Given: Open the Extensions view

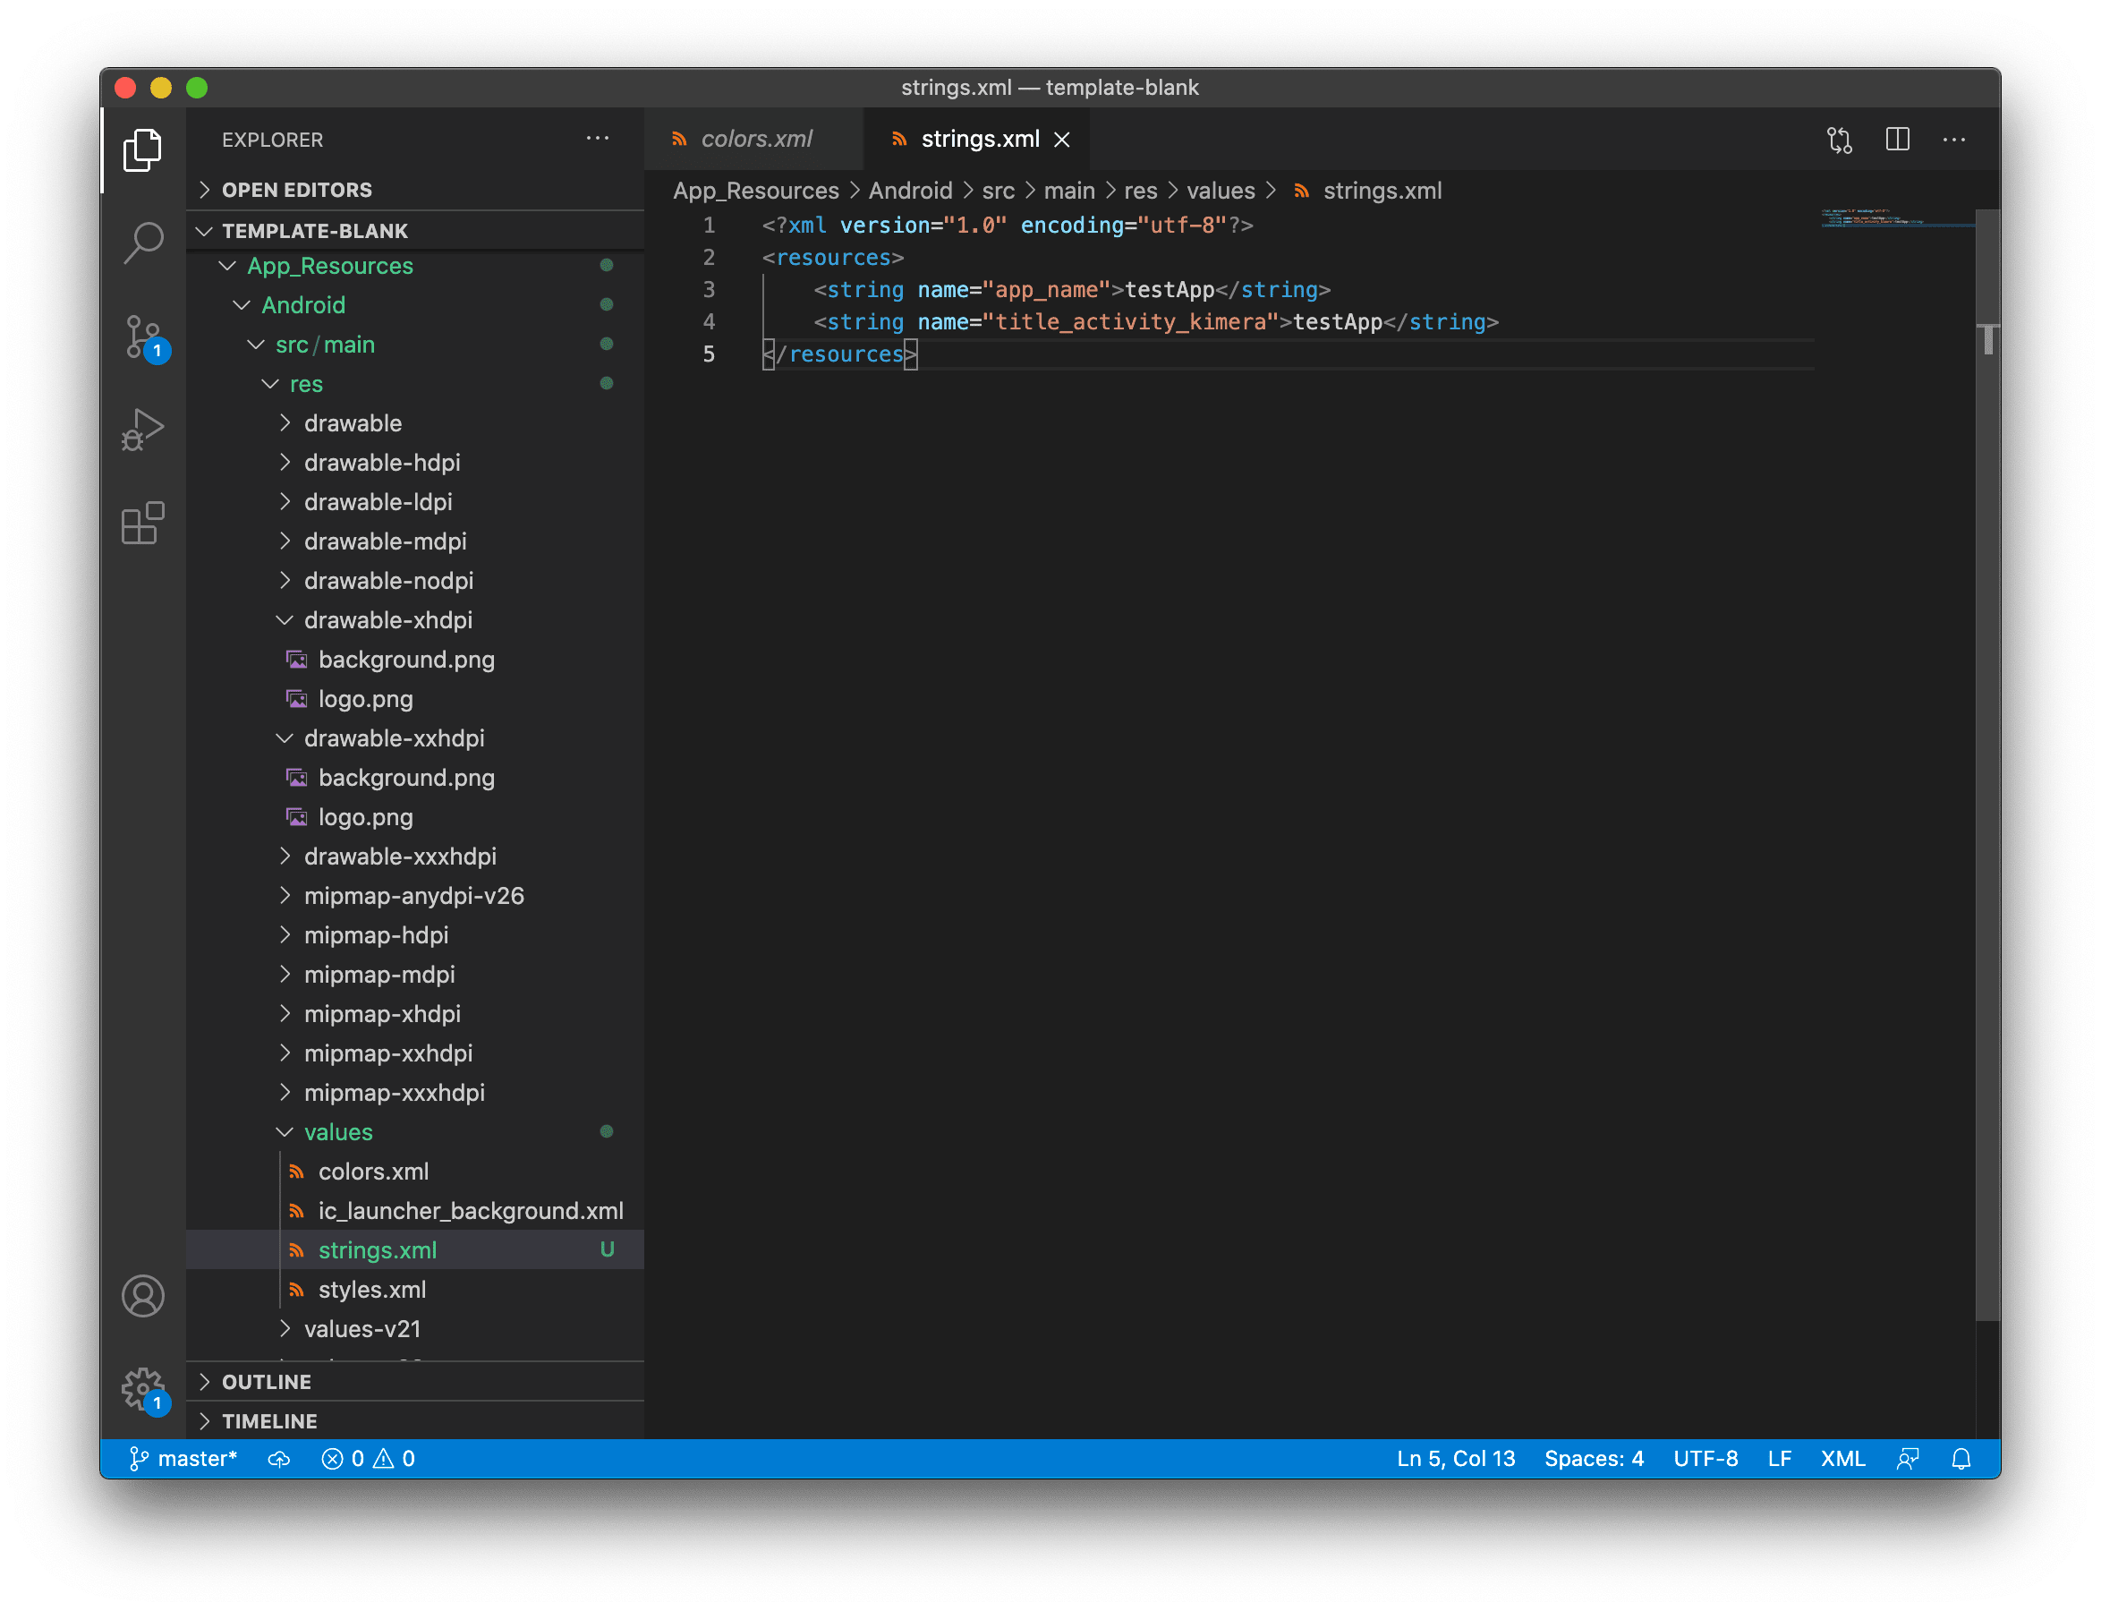Looking at the screenshot, I should [x=144, y=524].
